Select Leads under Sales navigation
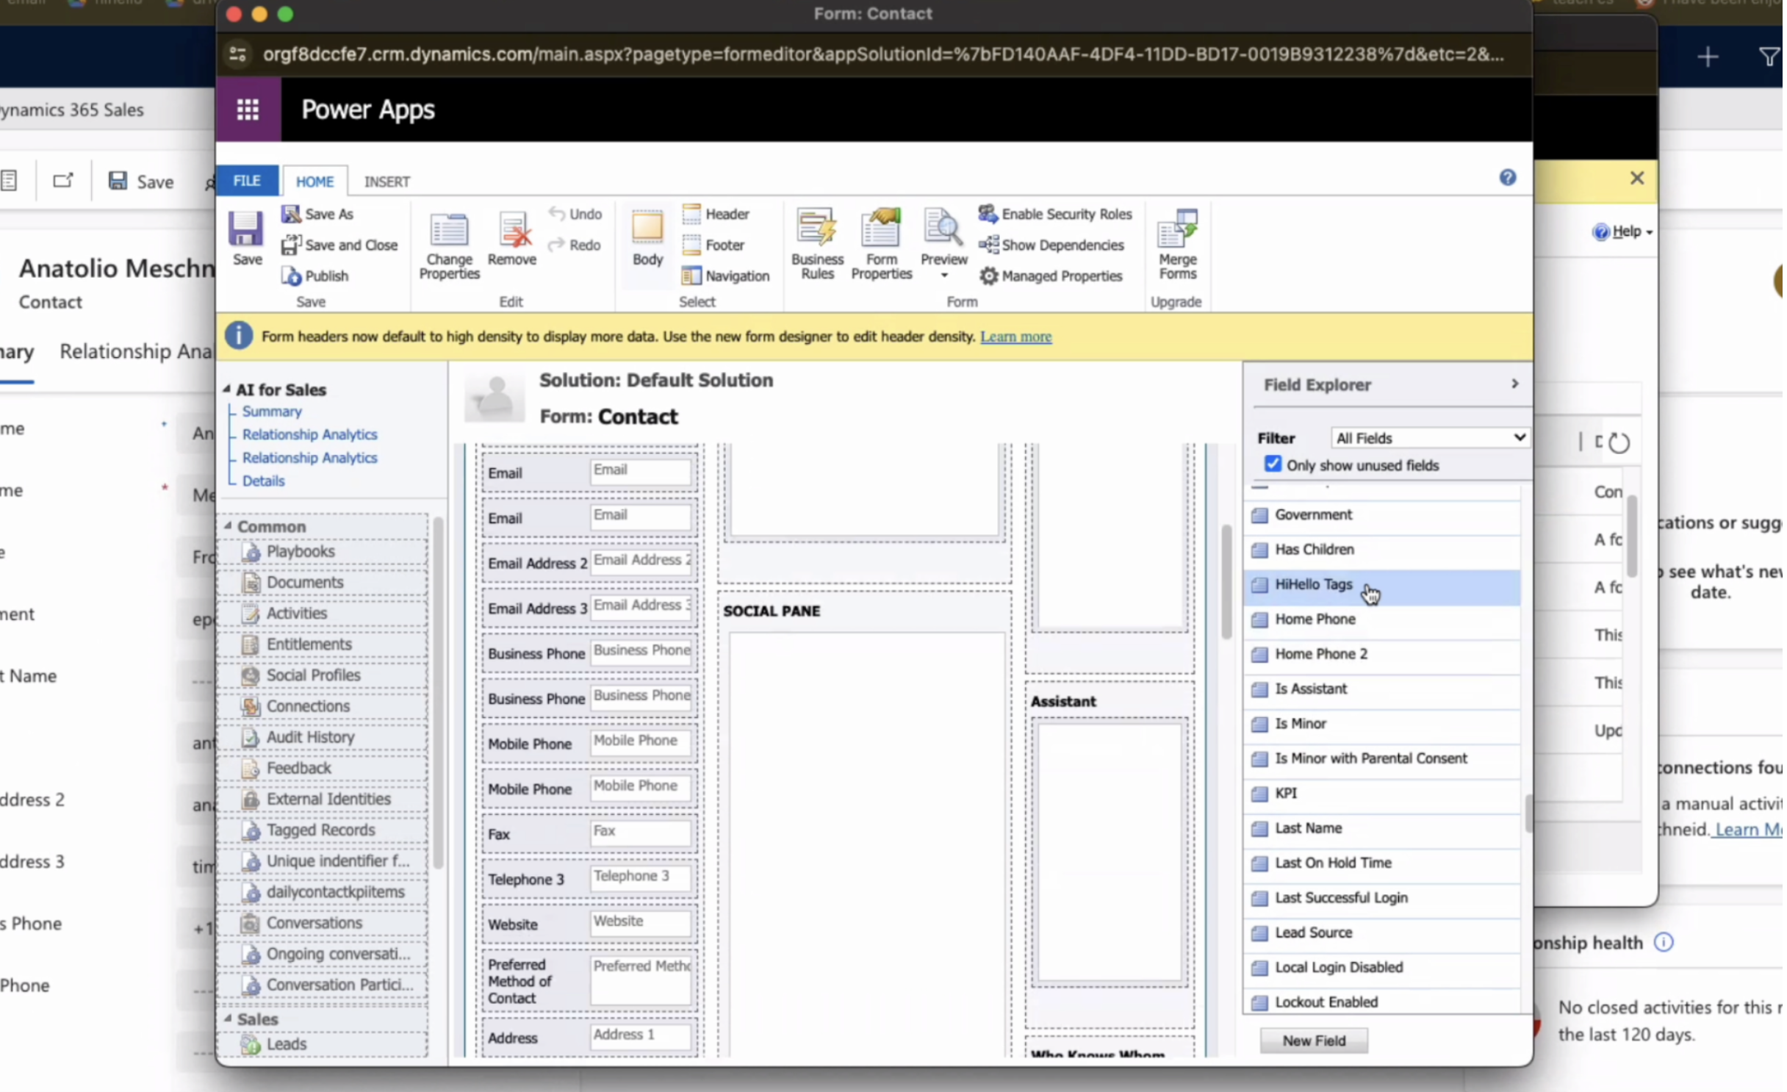 324,1045
